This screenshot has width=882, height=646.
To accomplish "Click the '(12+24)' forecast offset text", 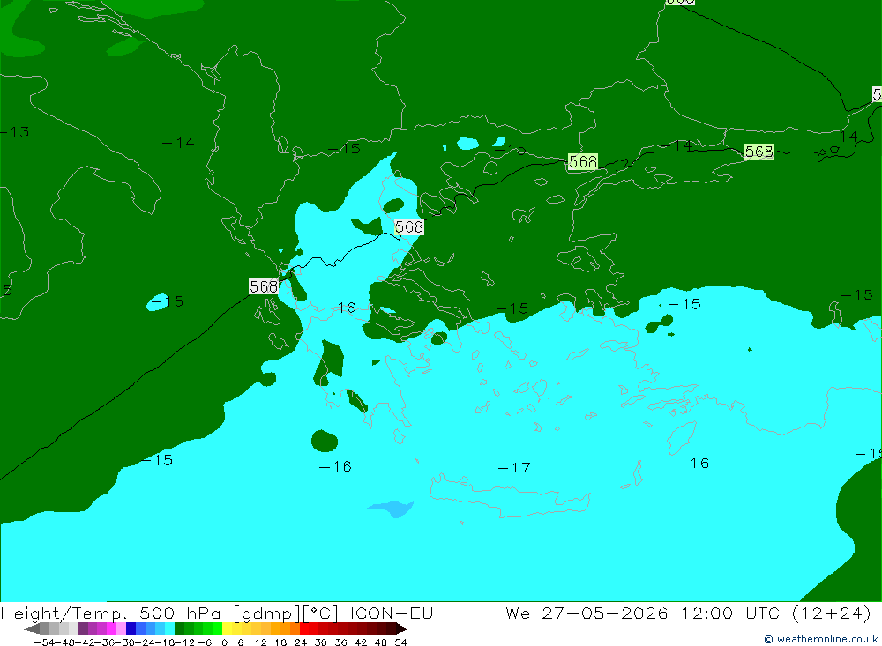I will [x=832, y=613].
